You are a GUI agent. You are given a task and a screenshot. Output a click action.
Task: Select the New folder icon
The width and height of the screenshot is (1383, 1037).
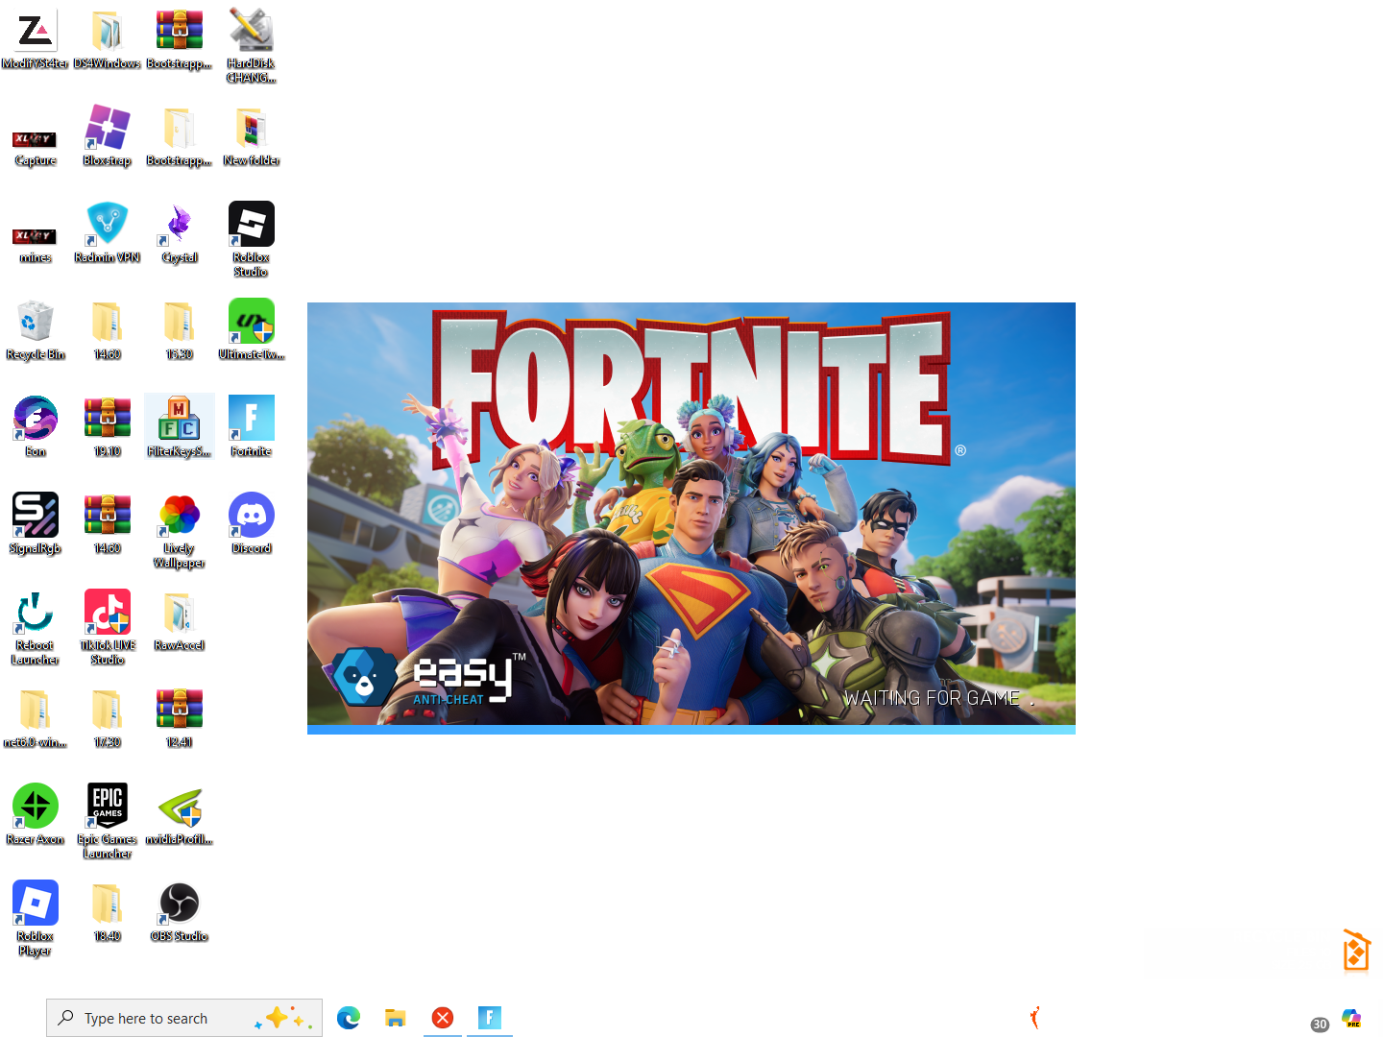tap(252, 135)
